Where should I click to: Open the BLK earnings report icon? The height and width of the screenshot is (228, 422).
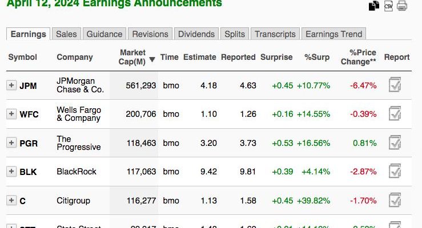pos(395,171)
